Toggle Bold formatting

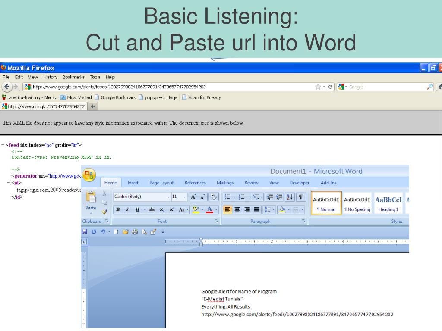coord(118,210)
